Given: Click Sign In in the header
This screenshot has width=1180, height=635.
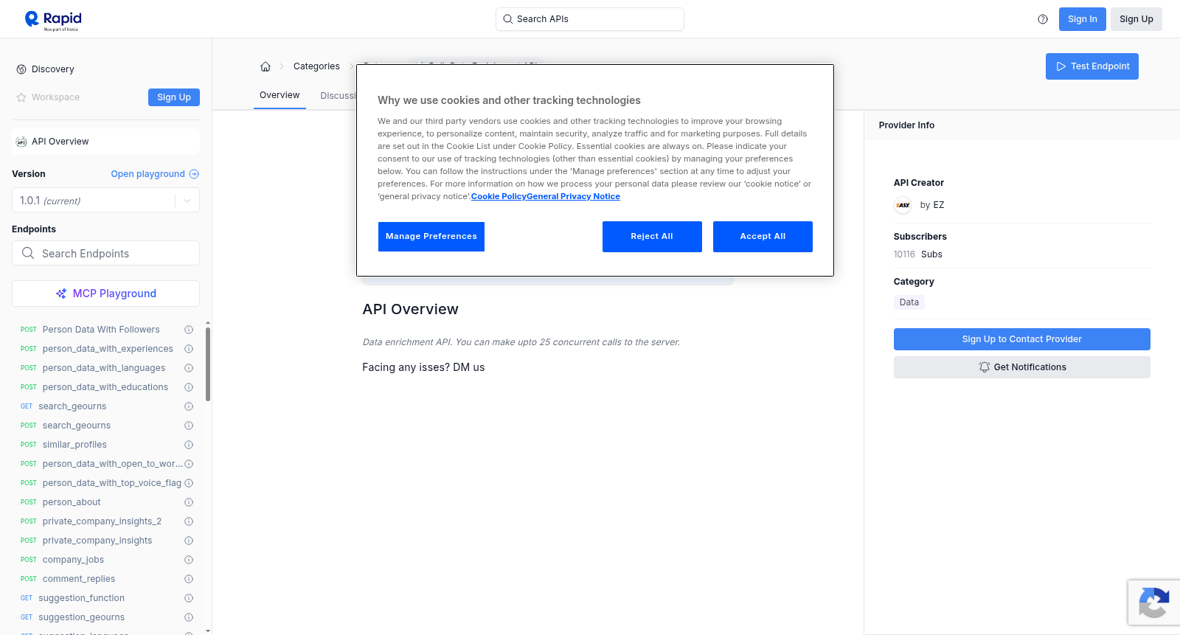Looking at the screenshot, I should tap(1083, 19).
